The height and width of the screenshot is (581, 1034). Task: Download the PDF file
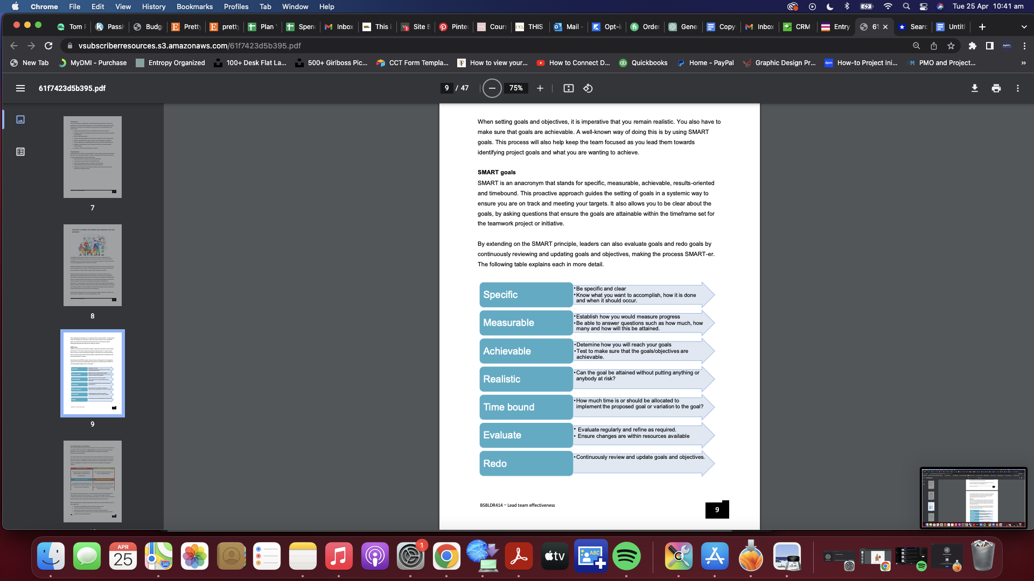pos(974,88)
